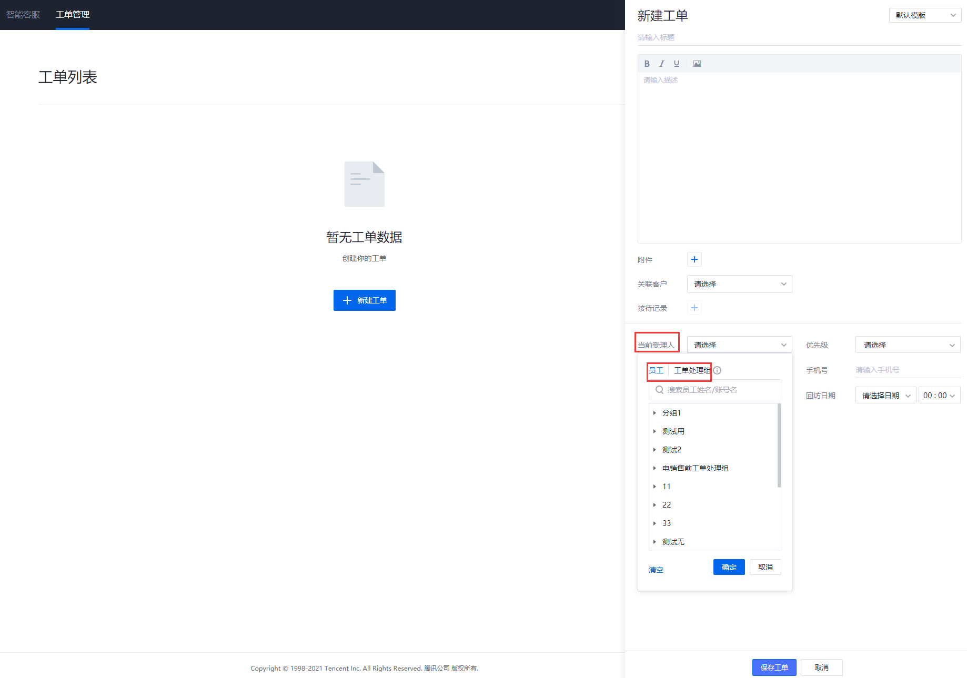Expand the 33 tree node
The image size is (967, 678).
tap(654, 523)
